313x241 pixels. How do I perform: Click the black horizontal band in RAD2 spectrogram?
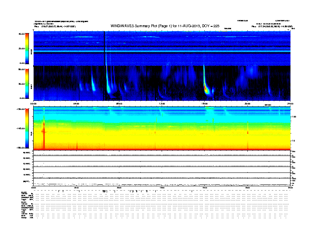(162, 53)
